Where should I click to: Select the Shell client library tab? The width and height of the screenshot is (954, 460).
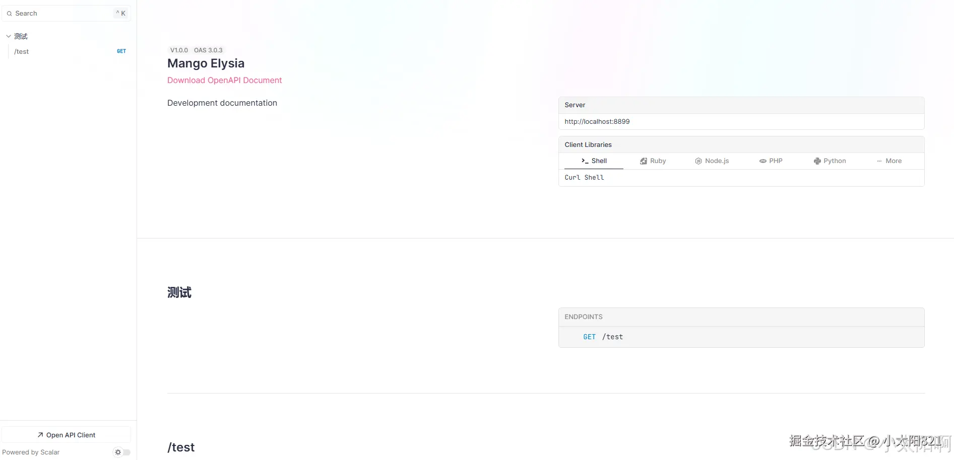pos(594,161)
